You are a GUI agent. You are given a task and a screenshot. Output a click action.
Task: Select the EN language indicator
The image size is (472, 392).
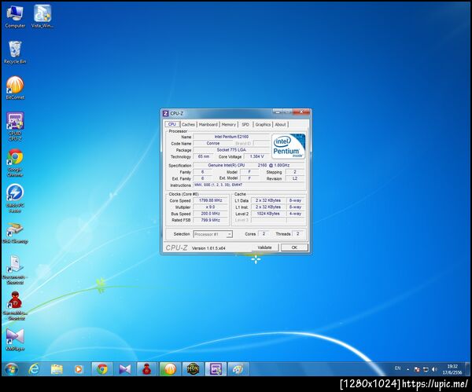[397, 368]
